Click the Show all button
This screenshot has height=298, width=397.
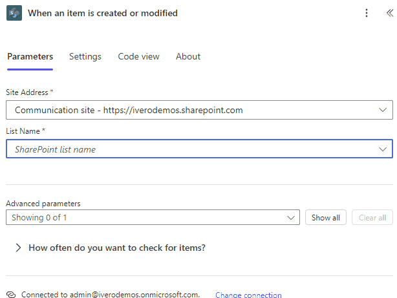[326, 217]
